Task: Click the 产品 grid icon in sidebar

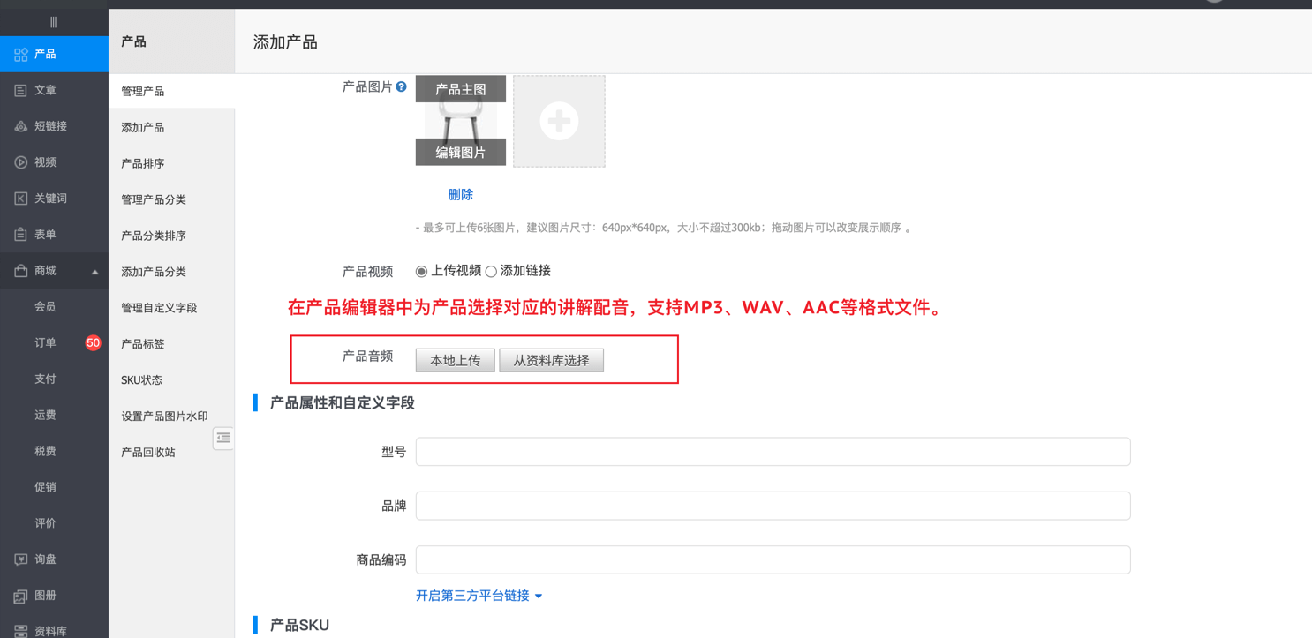Action: 21,55
